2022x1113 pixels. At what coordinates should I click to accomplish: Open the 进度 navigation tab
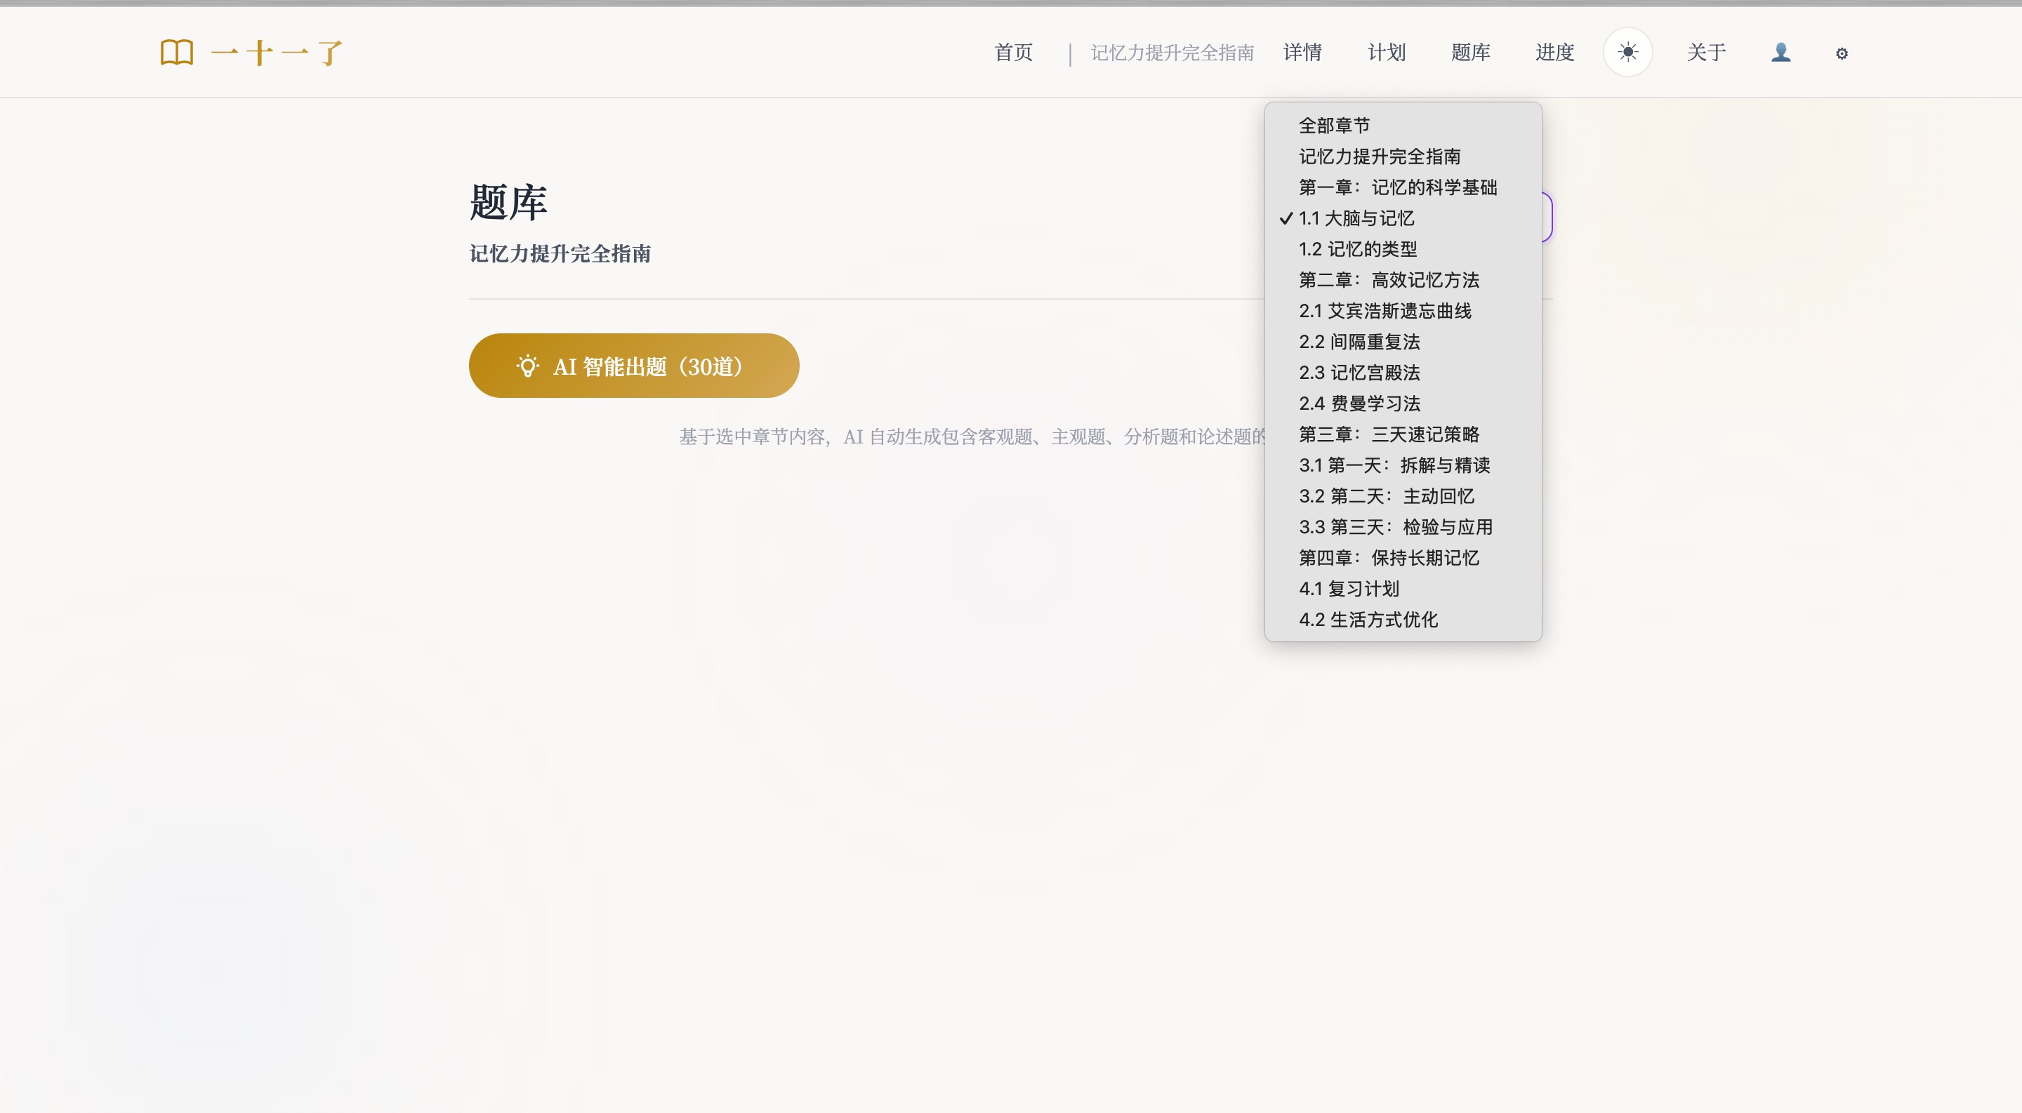1554,53
